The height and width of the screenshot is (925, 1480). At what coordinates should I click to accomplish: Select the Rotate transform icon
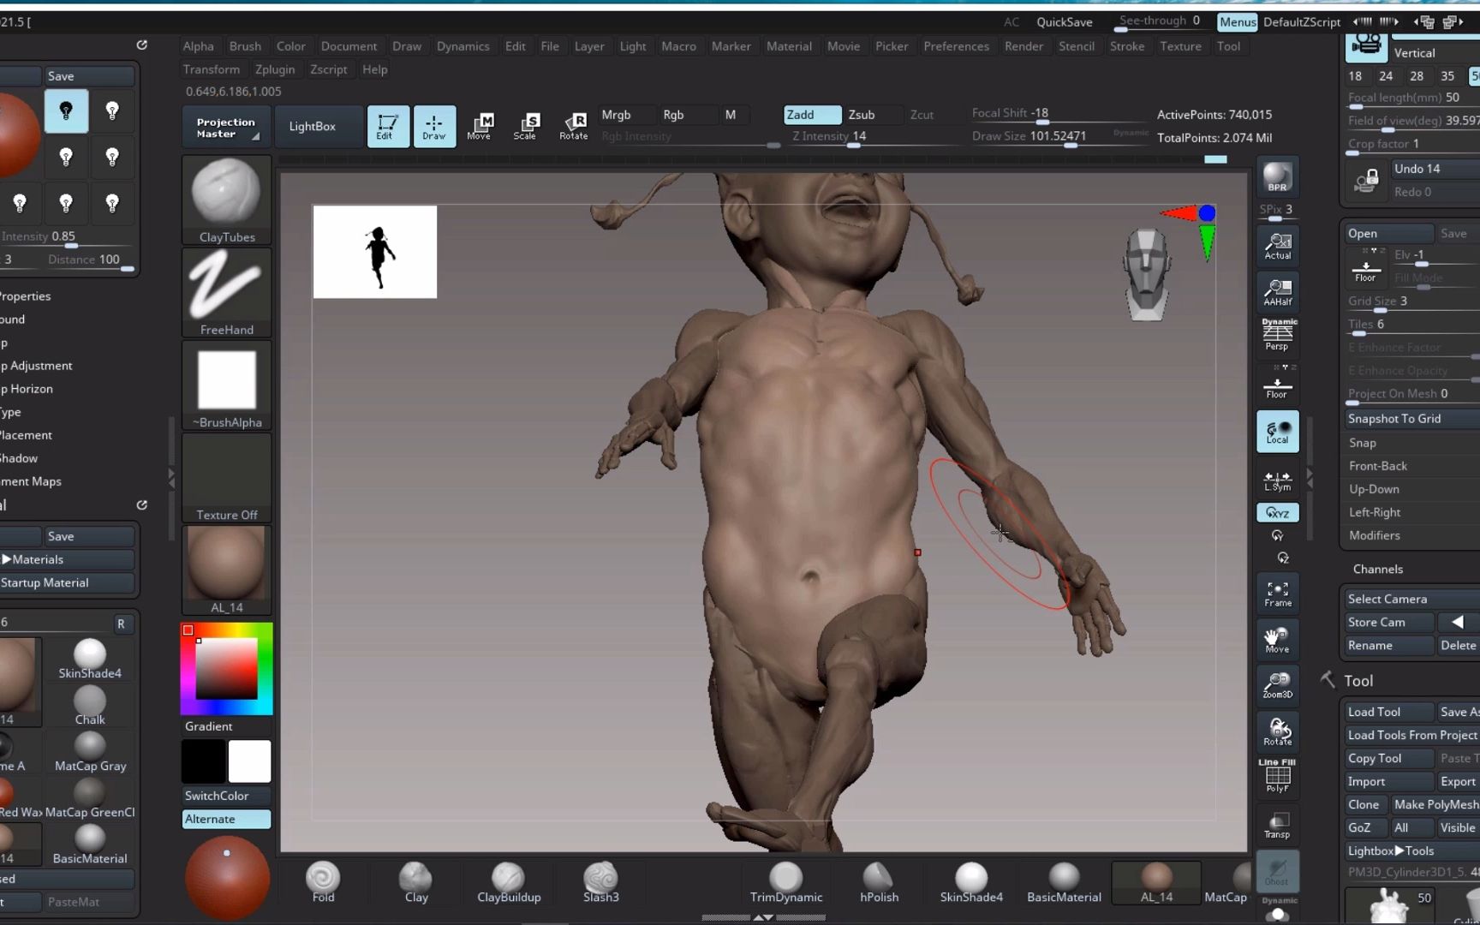coord(573,126)
